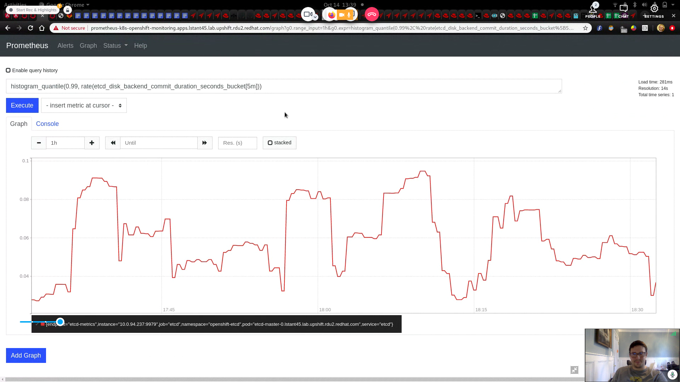This screenshot has height=382, width=680.
Task: Enable query history
Action: (x=8, y=70)
